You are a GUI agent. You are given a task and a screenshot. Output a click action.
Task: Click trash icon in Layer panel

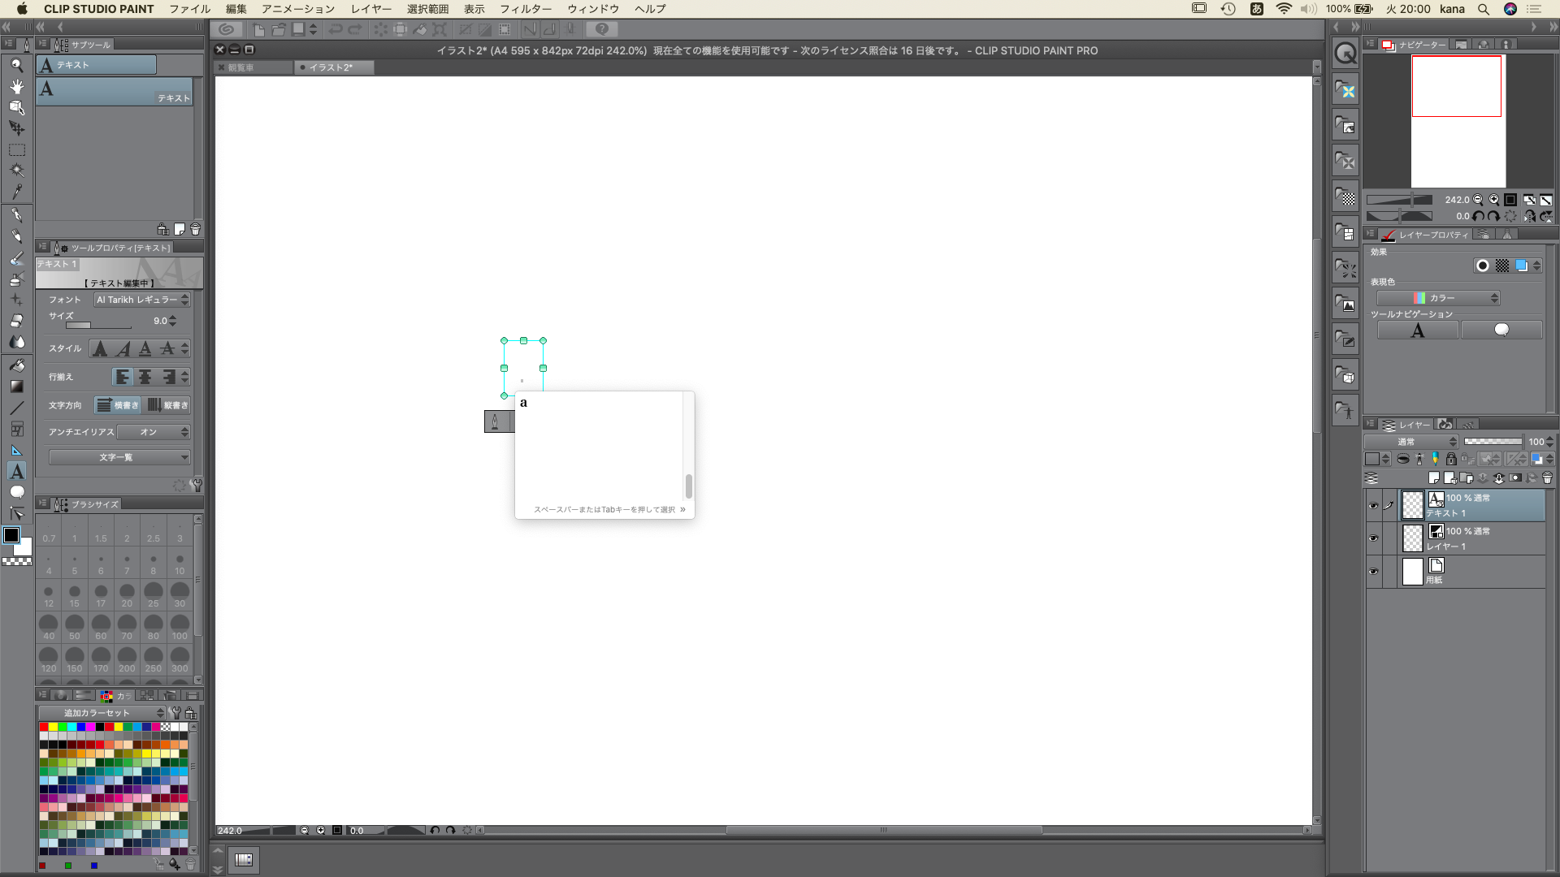pyautogui.click(x=1547, y=478)
